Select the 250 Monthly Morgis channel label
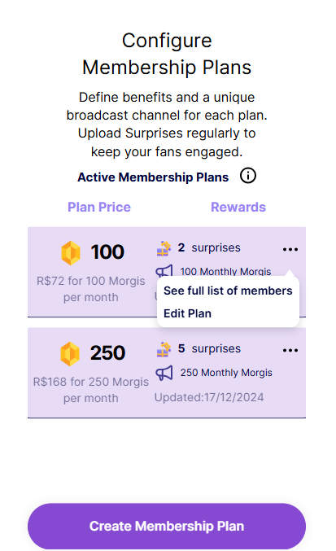Image resolution: width=336 pixels, height=551 pixels. click(226, 373)
